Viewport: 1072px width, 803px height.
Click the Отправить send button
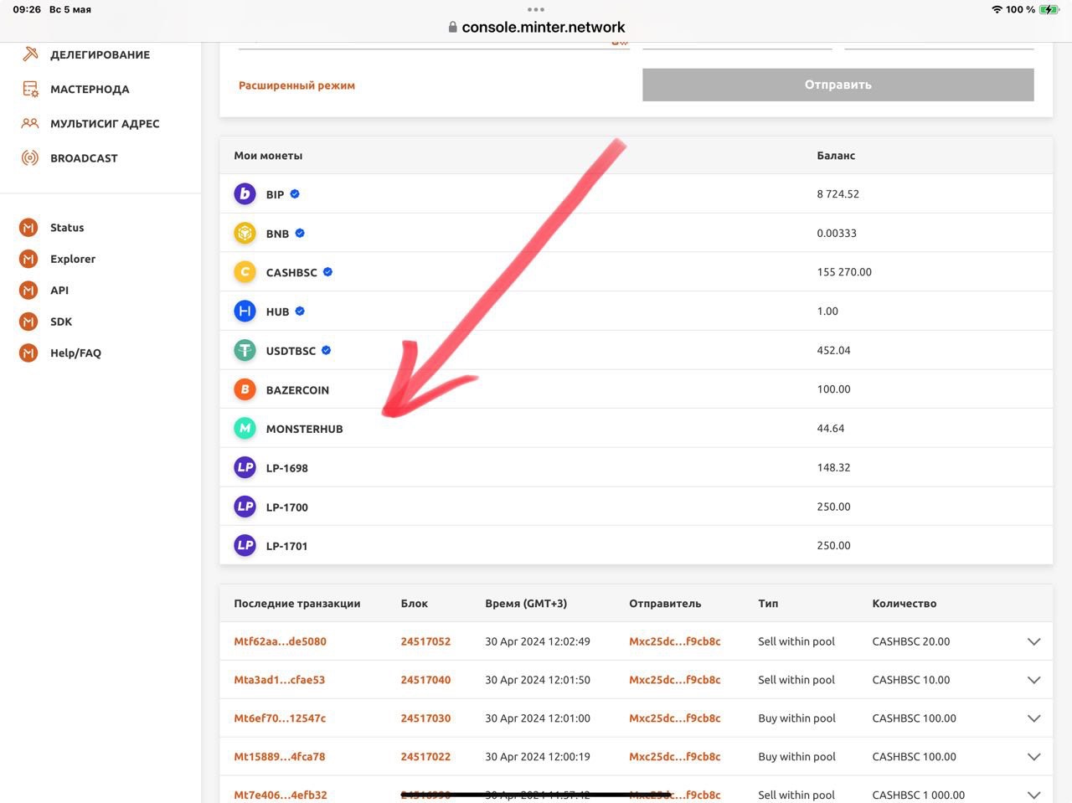837,85
